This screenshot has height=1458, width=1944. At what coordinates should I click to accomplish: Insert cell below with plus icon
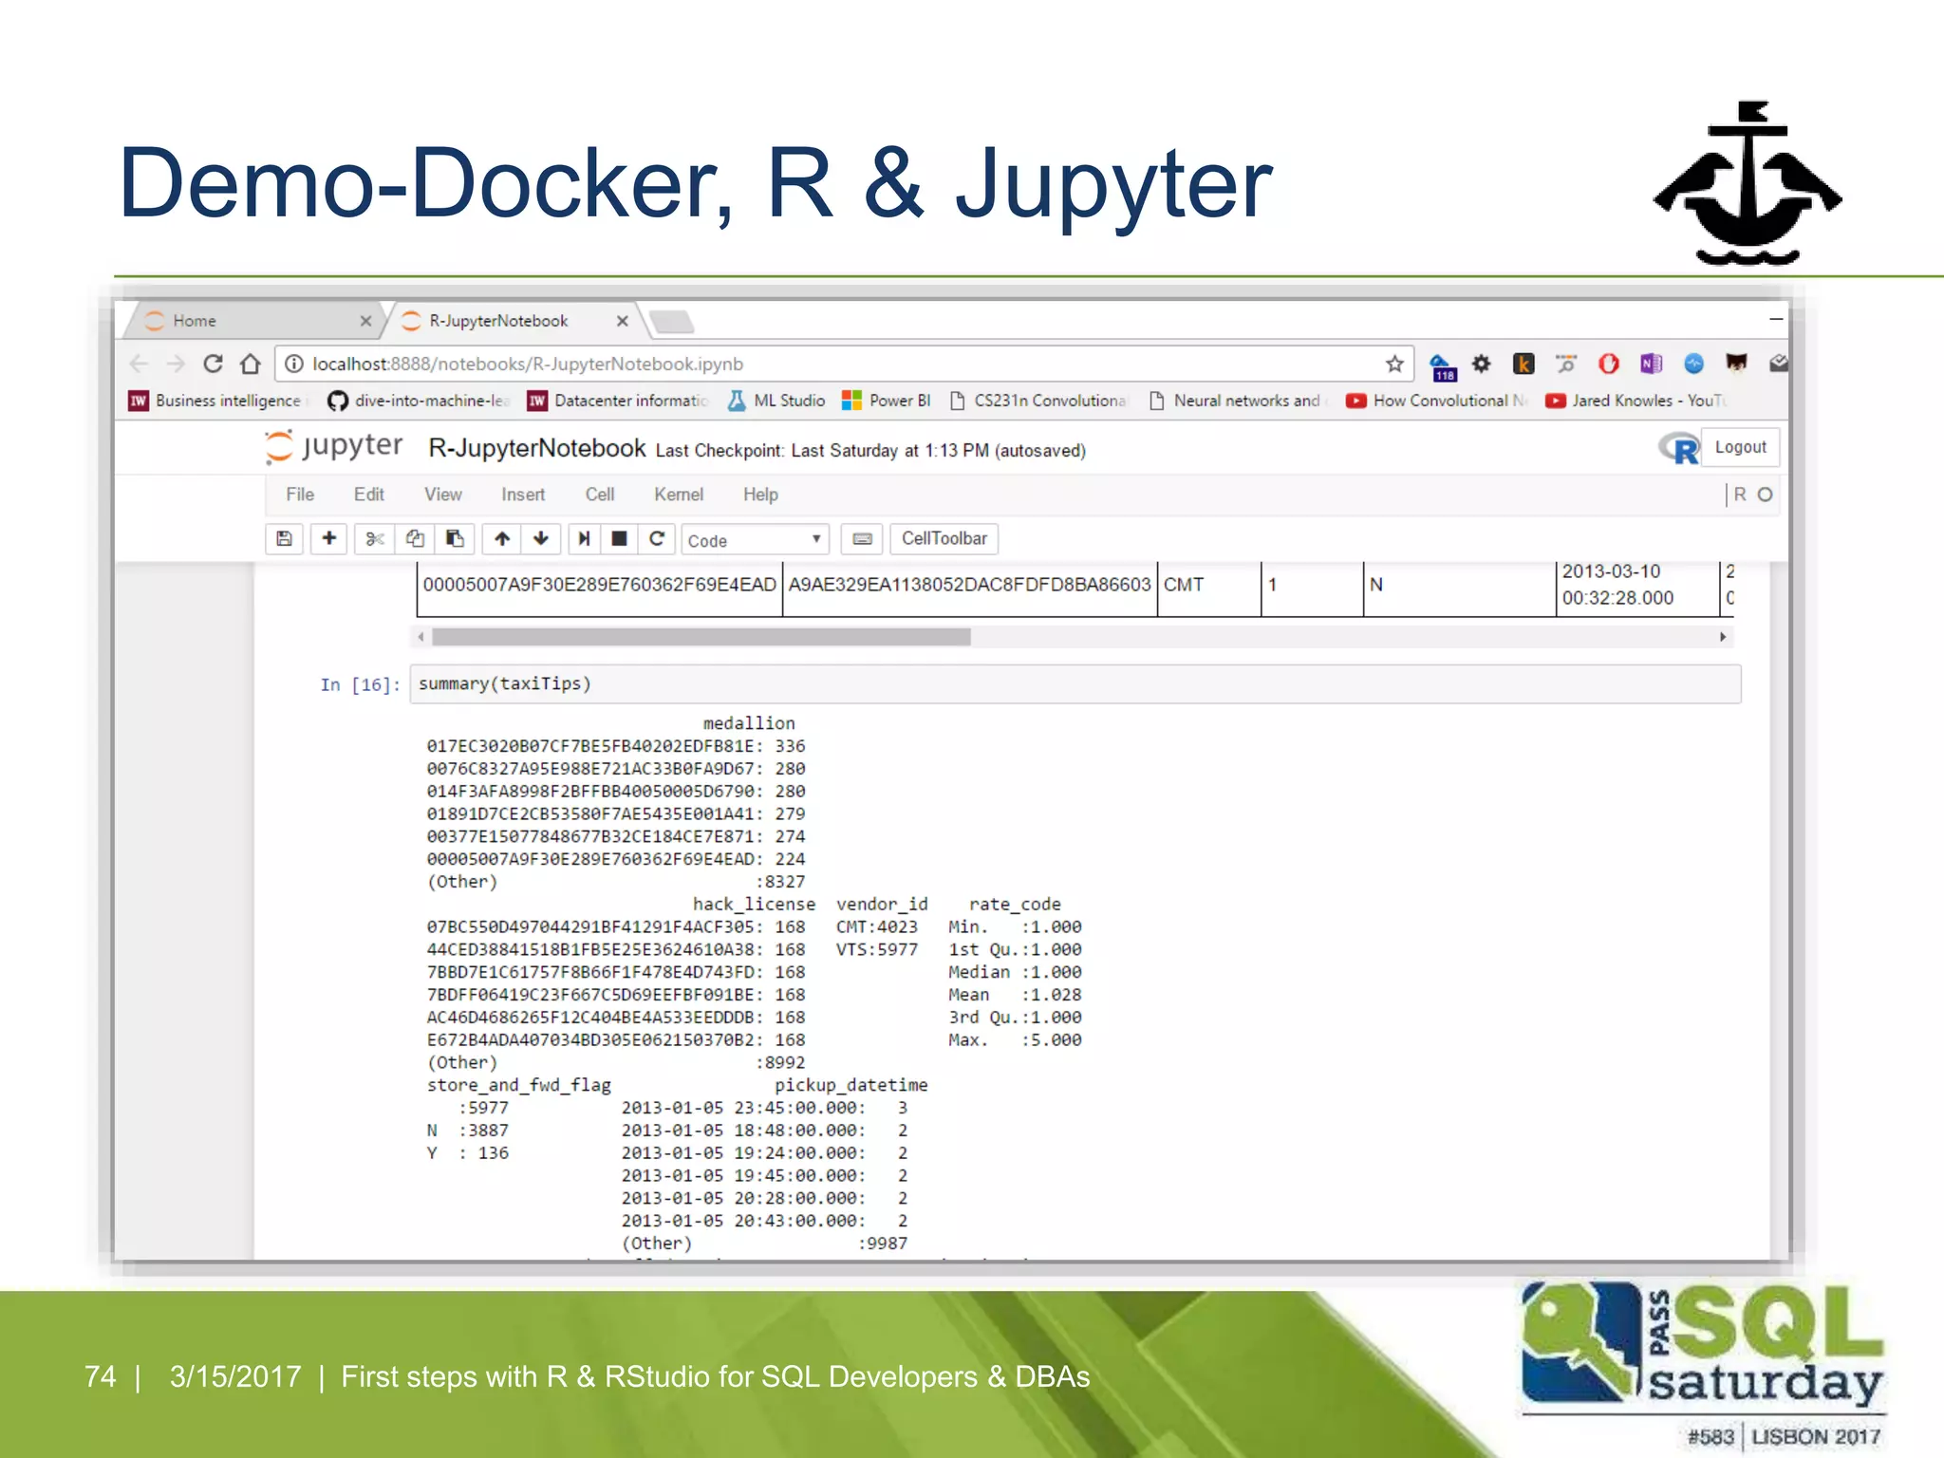[328, 539]
